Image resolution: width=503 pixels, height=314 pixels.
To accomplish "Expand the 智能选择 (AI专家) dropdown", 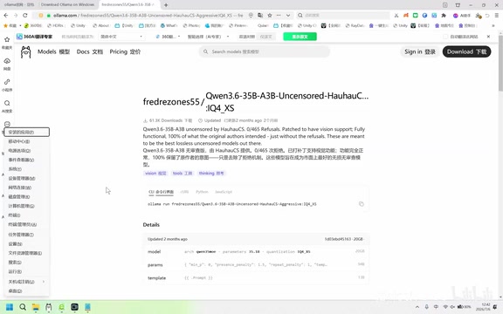I will coord(208,37).
